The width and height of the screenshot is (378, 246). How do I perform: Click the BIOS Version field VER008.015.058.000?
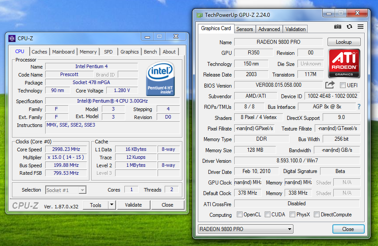(278, 85)
